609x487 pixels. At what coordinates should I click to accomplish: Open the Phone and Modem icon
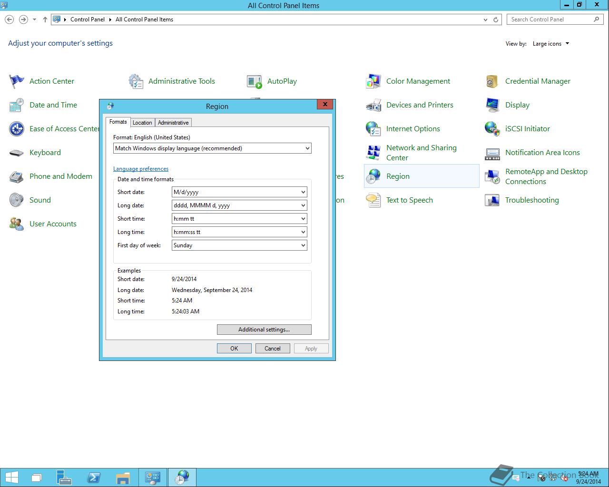(x=17, y=176)
